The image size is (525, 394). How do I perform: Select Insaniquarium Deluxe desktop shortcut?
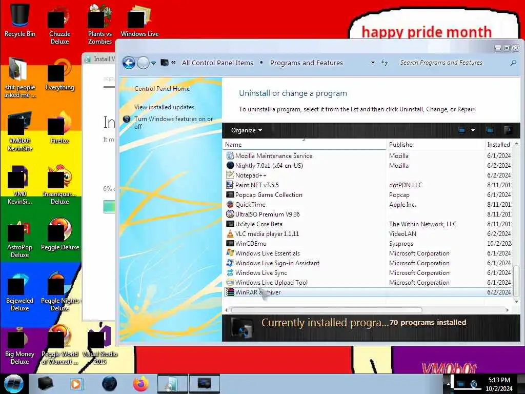click(60, 184)
